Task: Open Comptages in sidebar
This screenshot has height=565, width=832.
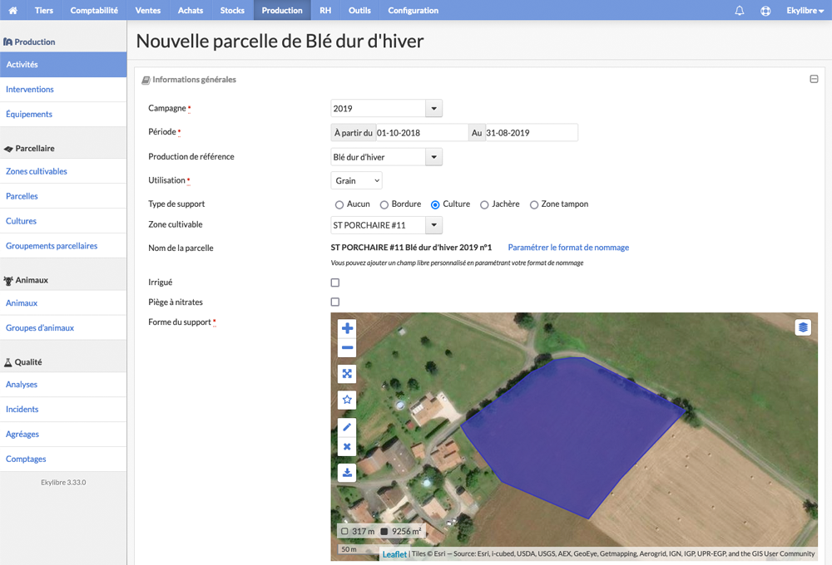Action: point(63,459)
